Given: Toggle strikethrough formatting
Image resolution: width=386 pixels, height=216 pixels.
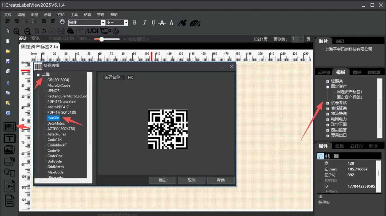Looking at the screenshot, I should [162, 23].
